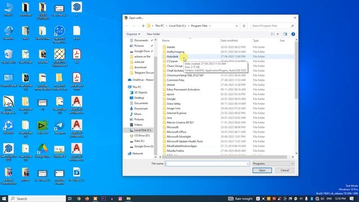Open the change view options dropdown
Viewport: 359px width, 202px height.
(x=278, y=34)
